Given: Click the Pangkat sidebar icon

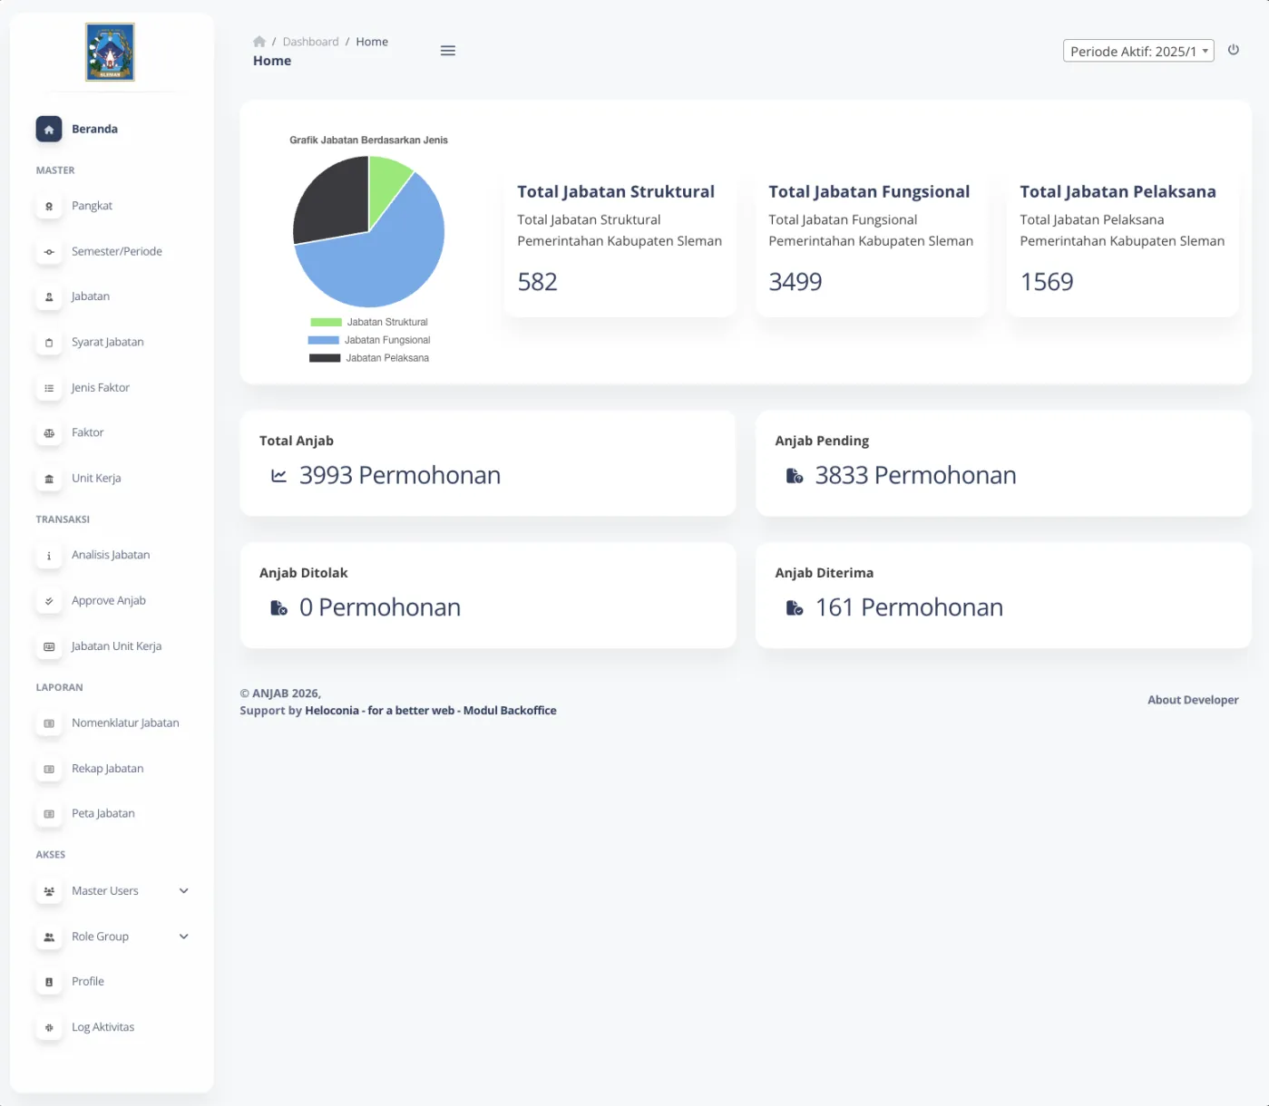Looking at the screenshot, I should [x=49, y=207].
